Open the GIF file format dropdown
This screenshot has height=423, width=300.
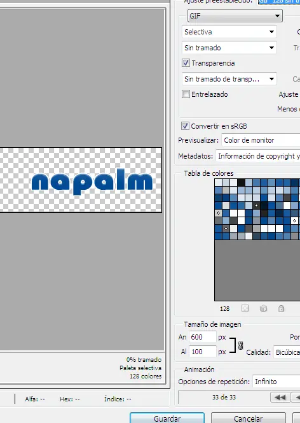(235, 16)
